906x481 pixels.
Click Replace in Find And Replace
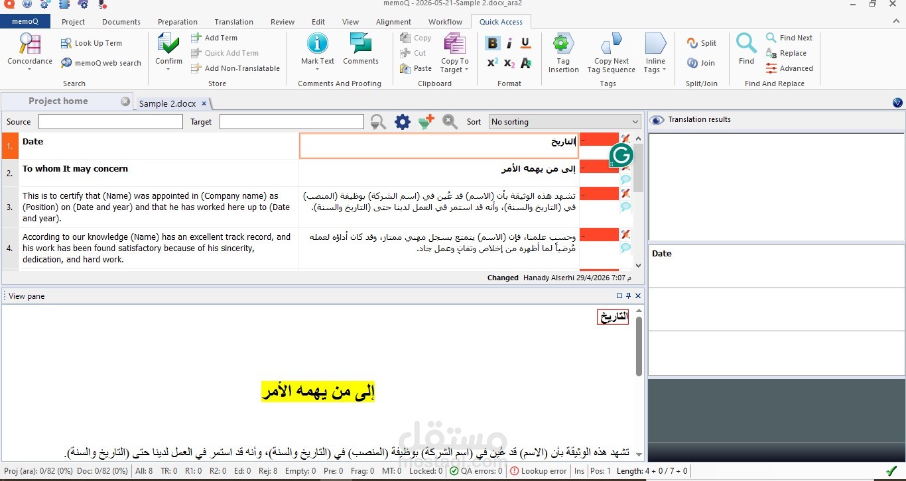pyautogui.click(x=787, y=53)
